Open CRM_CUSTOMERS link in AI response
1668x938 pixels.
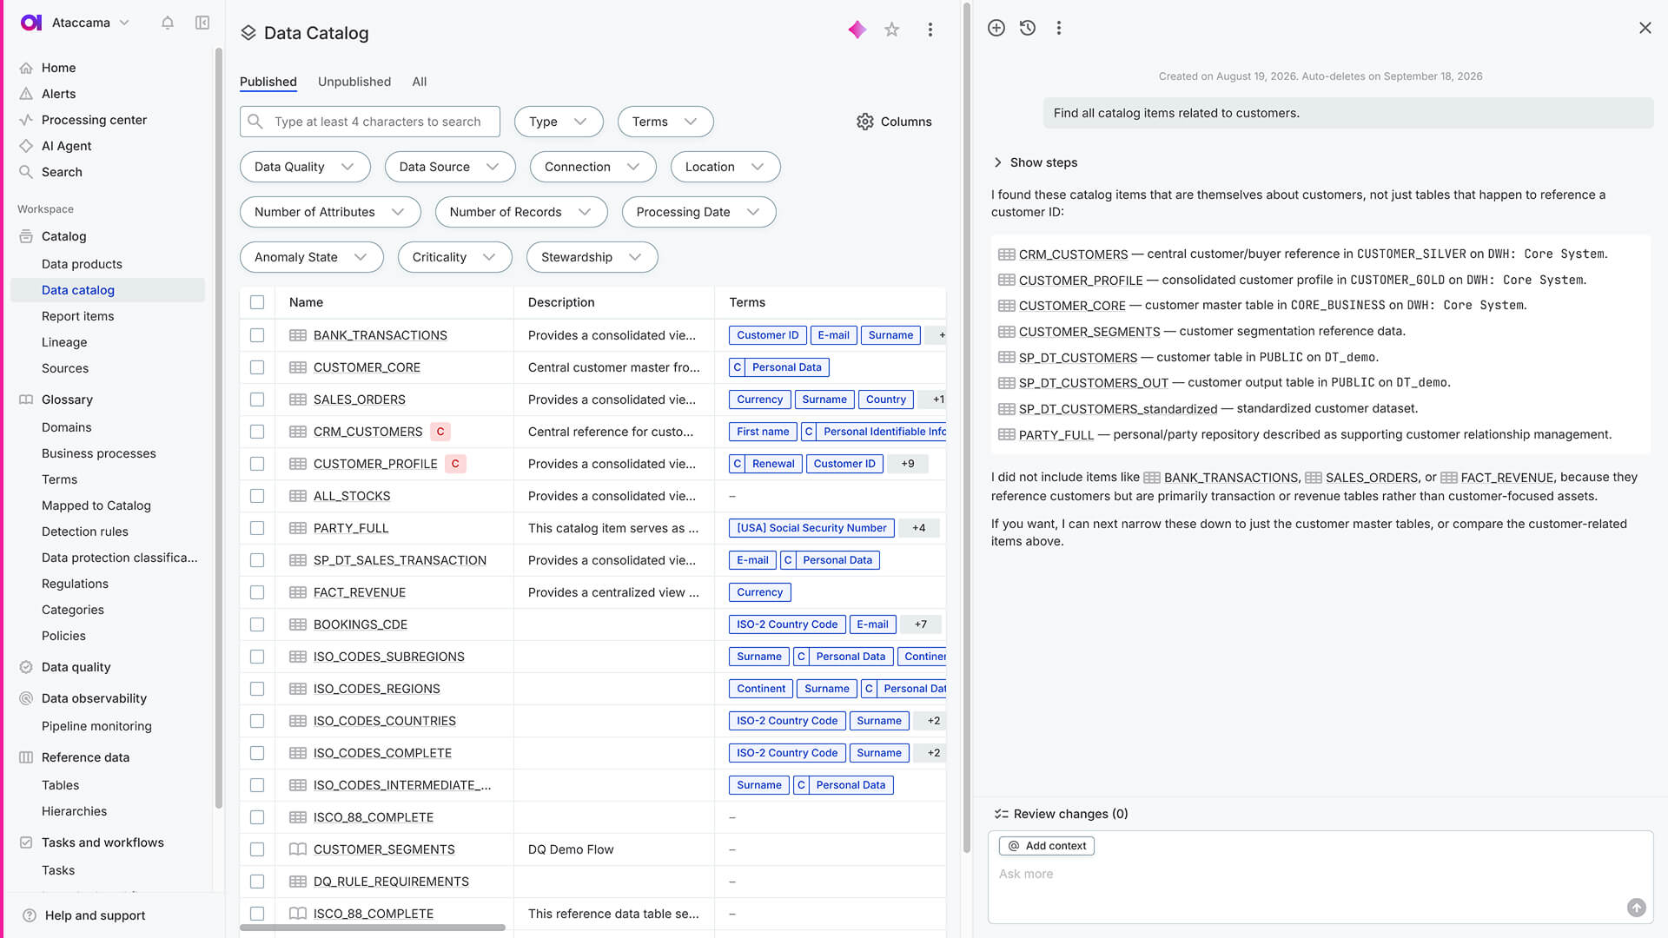pos(1073,254)
